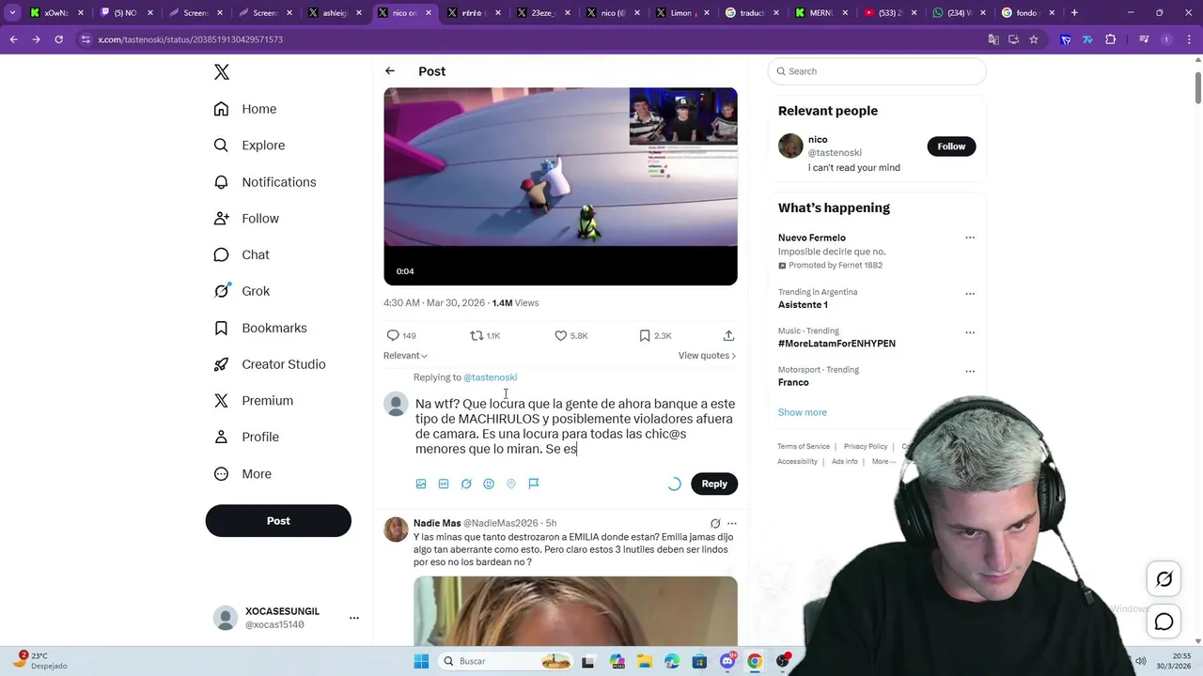The height and width of the screenshot is (676, 1203).
Task: Open Home from the sidebar
Action: (245, 109)
